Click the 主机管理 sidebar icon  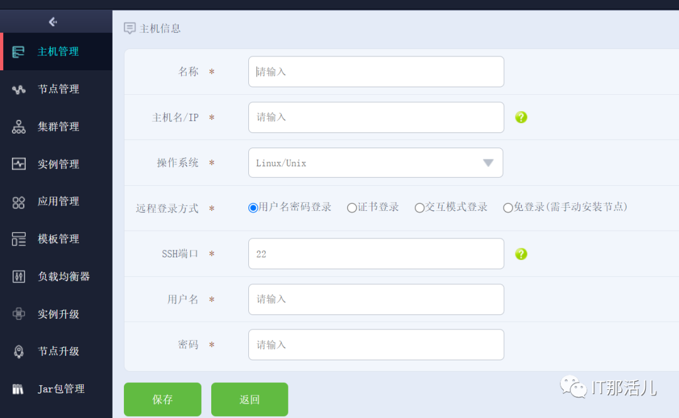click(x=18, y=52)
